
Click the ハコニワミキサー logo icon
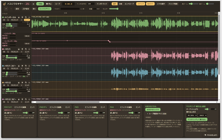4,4
